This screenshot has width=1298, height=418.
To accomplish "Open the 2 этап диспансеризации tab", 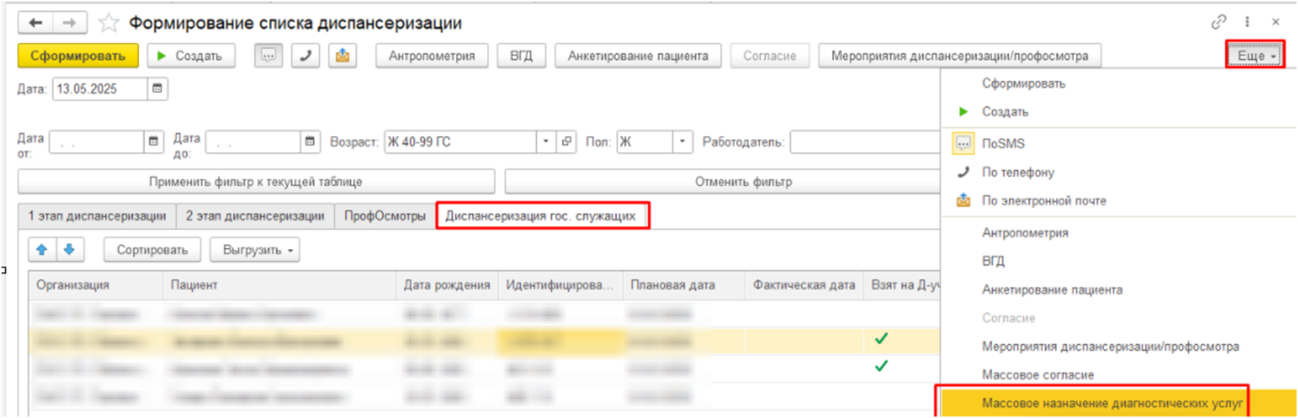I will (255, 216).
